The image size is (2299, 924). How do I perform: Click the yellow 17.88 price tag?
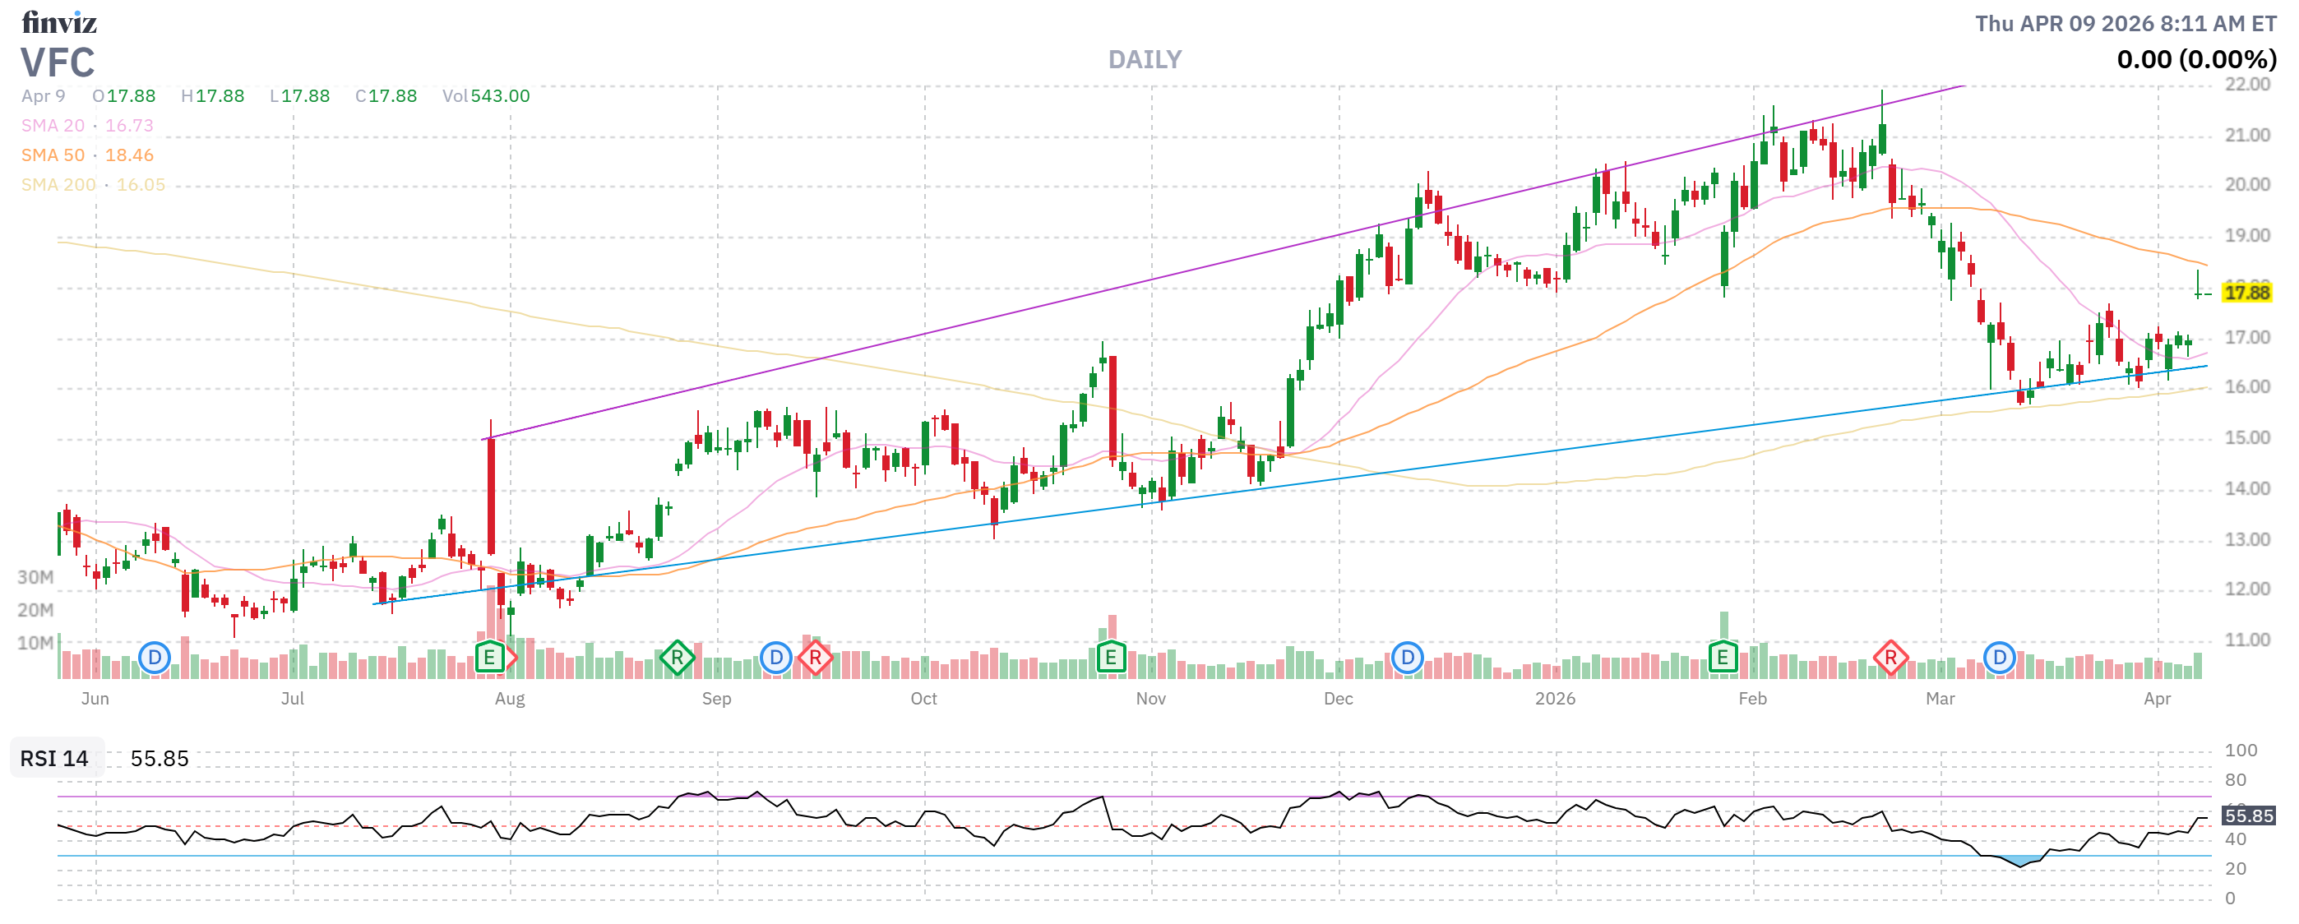click(x=2246, y=293)
